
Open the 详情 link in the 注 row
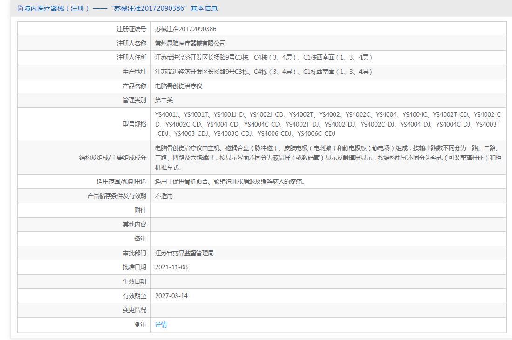[161, 325]
